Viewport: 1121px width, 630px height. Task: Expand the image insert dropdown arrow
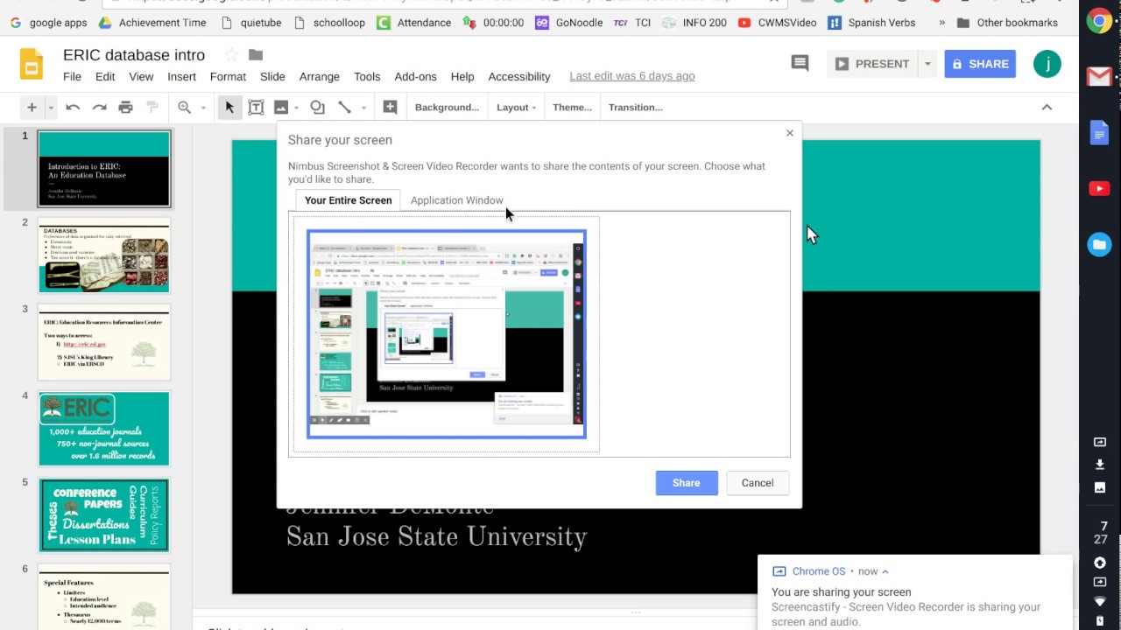296,108
